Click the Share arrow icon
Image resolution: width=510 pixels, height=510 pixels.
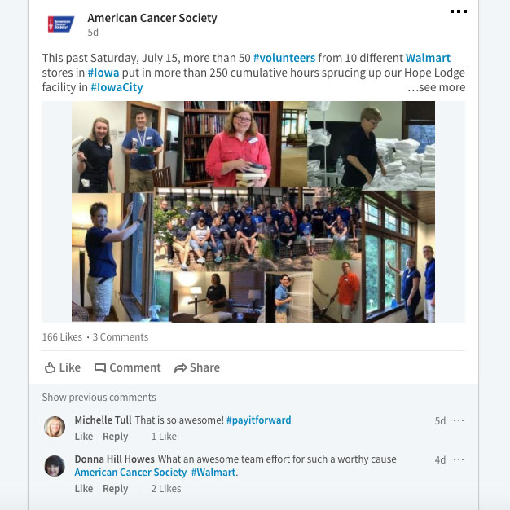click(181, 368)
